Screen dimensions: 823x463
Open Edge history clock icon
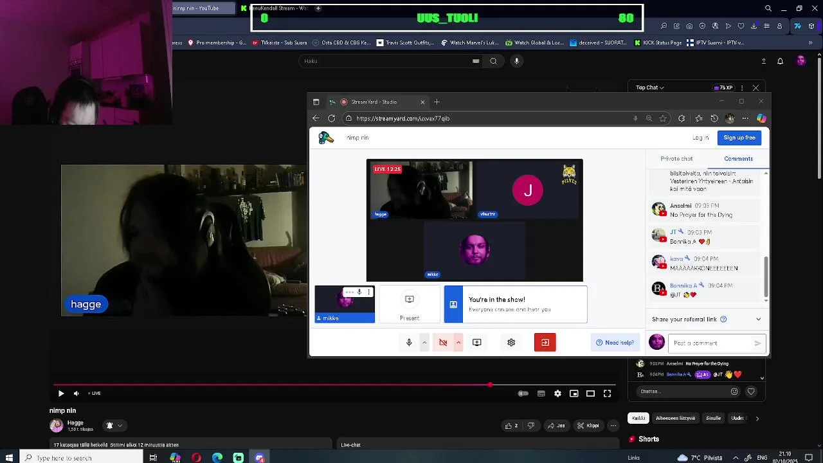point(714,118)
